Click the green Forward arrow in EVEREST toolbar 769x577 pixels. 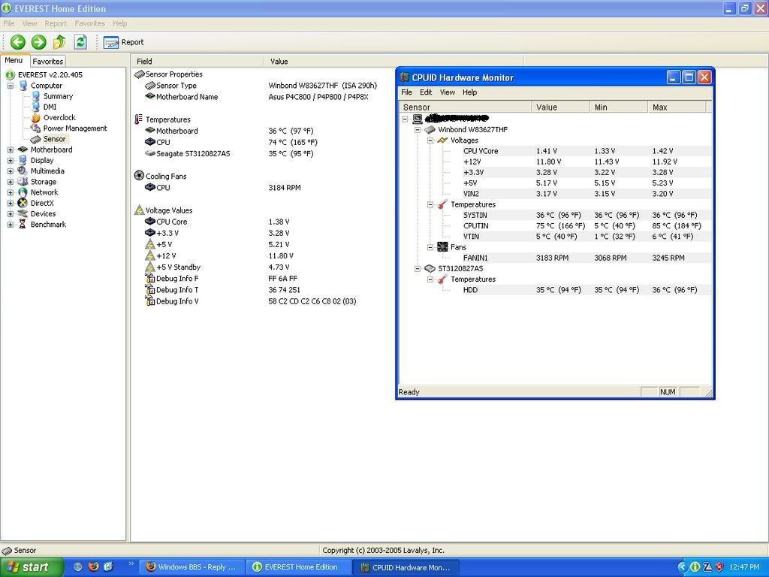point(39,42)
